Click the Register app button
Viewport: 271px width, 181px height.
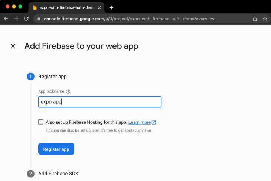pos(56,149)
